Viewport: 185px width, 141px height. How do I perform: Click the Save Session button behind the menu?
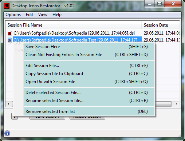(x=47, y=117)
